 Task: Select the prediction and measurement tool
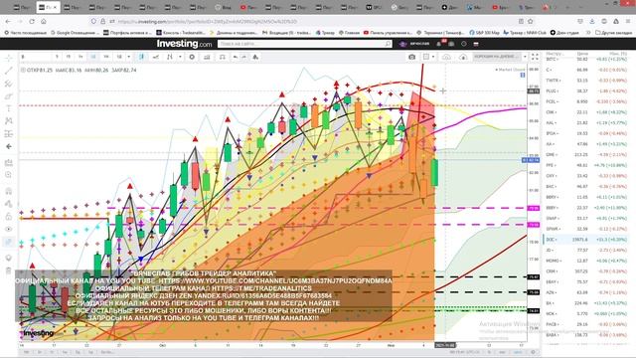(x=9, y=133)
